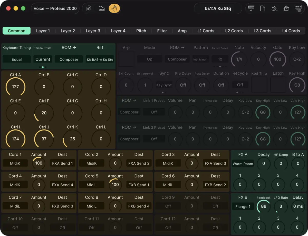Open the Keyboard Tuning Equal dropdown
This screenshot has height=236, width=308.
[17, 59]
